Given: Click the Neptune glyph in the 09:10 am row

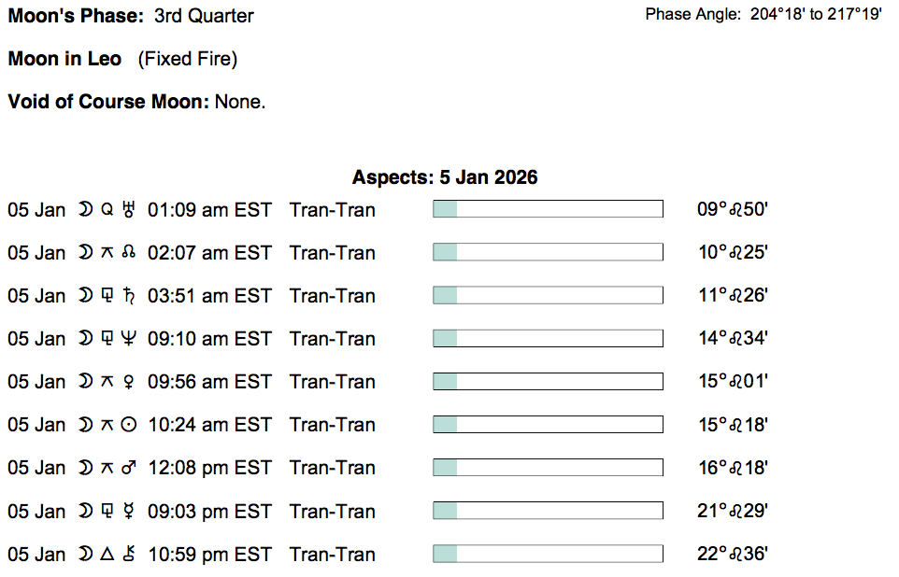Looking at the screenshot, I should [129, 339].
